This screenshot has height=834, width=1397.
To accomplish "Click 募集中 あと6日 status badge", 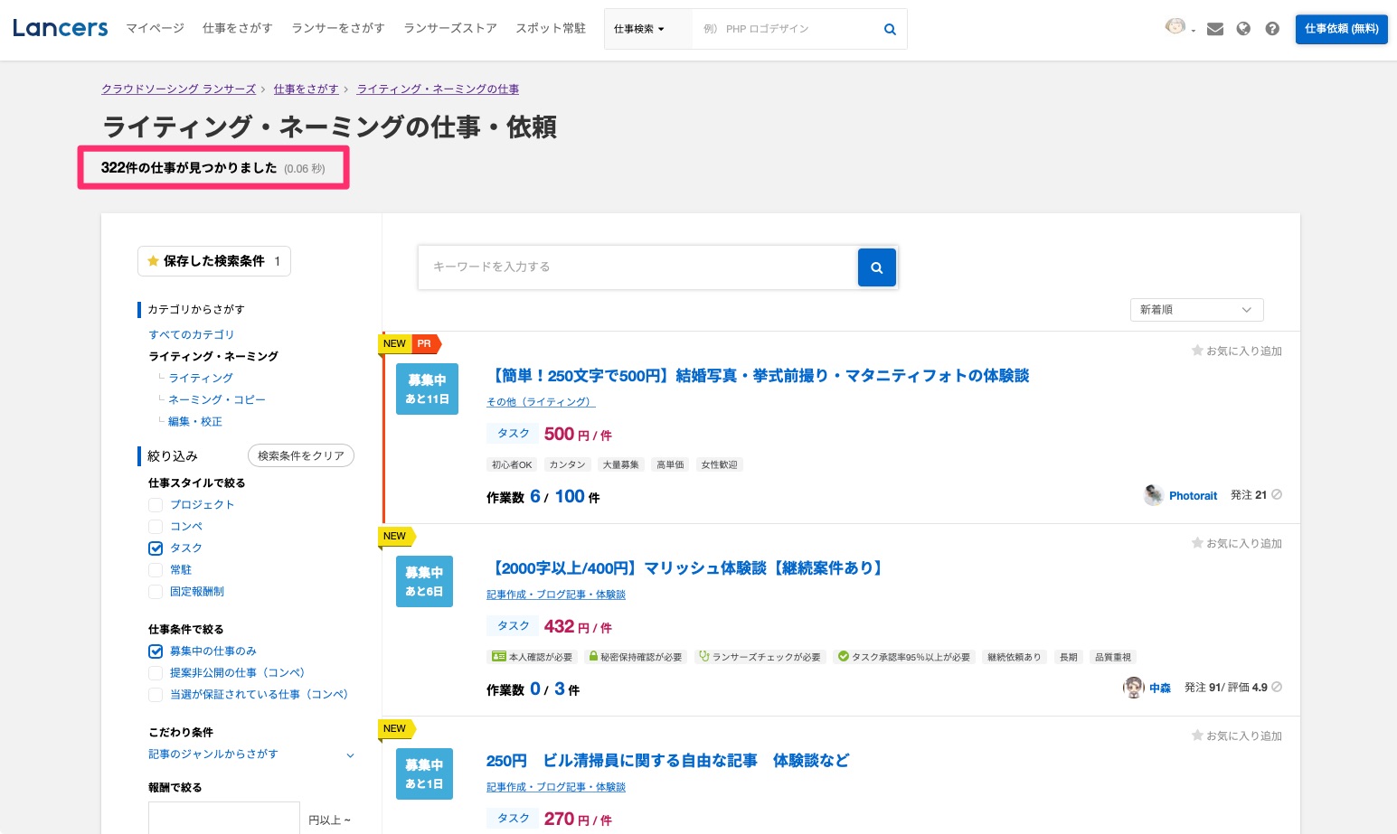I will tap(424, 582).
